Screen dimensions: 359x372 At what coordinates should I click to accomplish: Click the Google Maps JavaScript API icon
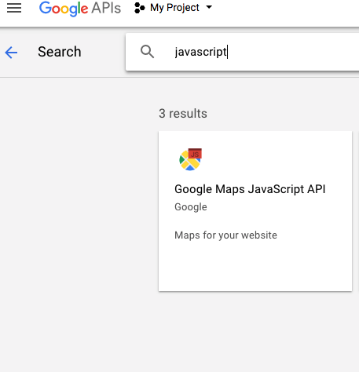(x=191, y=159)
